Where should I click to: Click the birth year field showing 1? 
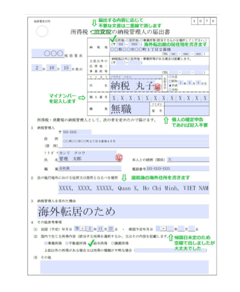(181, 83)
